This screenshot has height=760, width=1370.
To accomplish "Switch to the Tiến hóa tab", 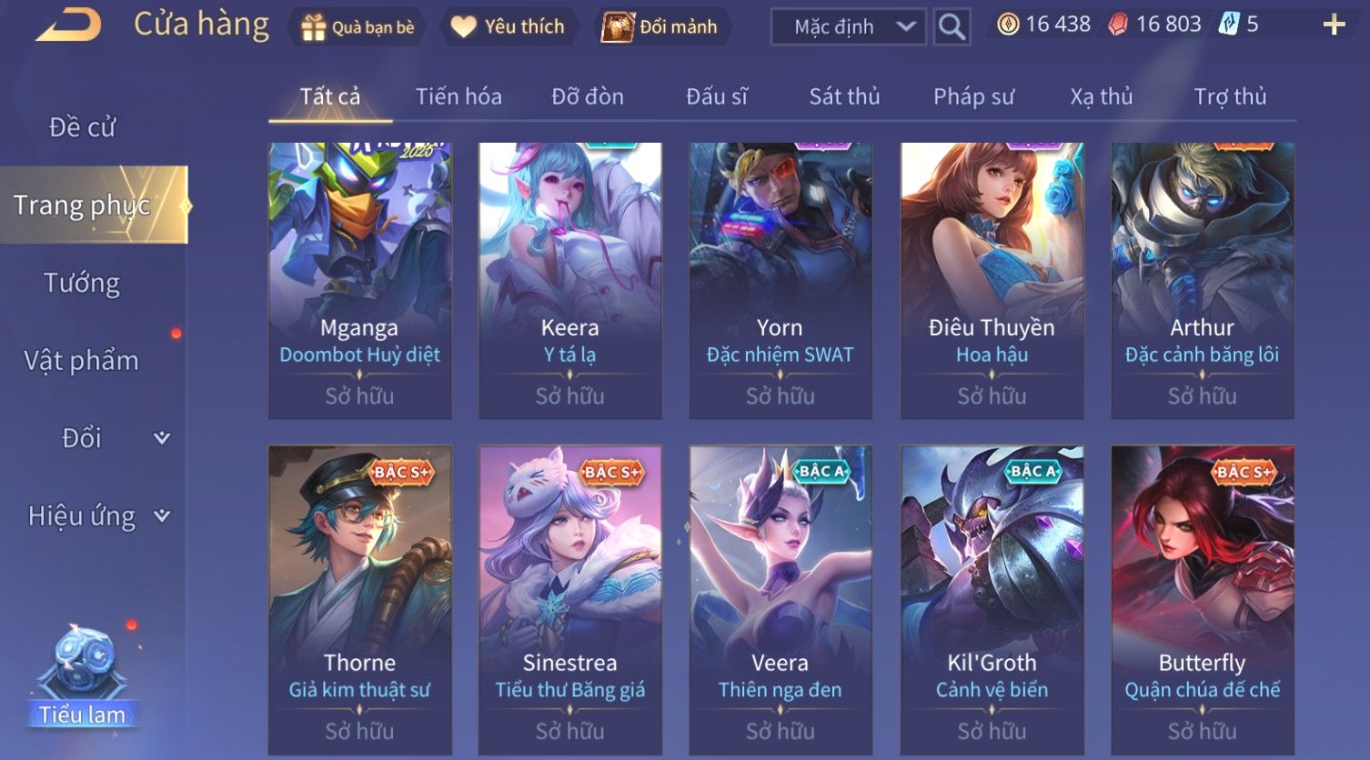I will click(x=458, y=96).
